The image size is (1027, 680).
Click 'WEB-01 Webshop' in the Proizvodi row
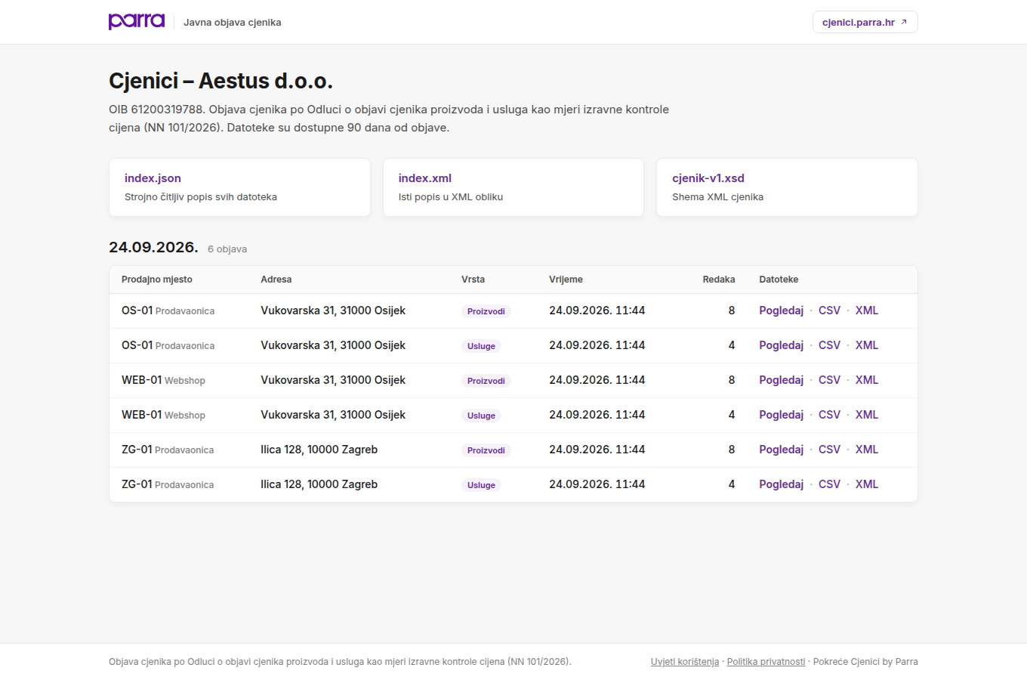(x=164, y=380)
